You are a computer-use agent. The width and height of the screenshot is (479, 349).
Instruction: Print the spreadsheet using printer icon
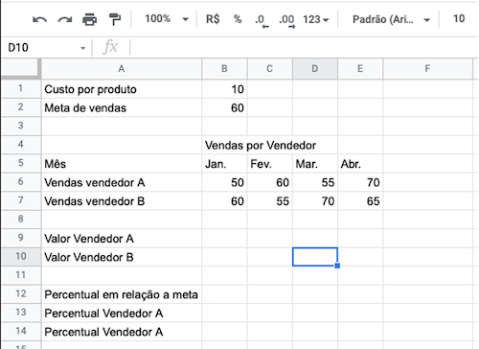tap(90, 19)
